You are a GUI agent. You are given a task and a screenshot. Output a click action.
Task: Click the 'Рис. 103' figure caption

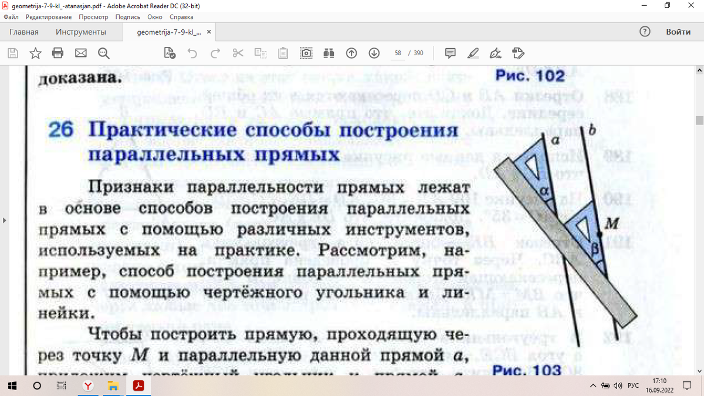click(527, 370)
